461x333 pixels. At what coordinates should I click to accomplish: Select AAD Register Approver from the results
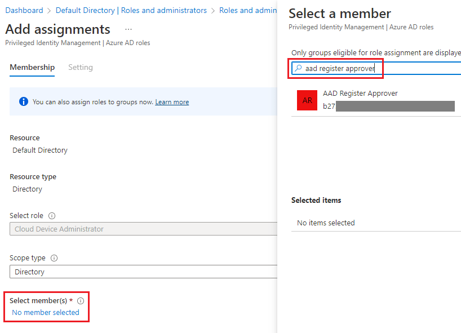pos(360,94)
